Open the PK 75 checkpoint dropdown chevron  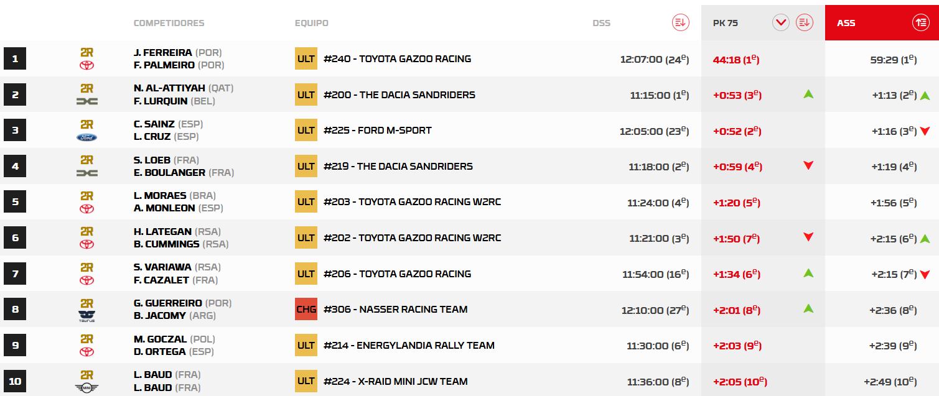tap(781, 23)
